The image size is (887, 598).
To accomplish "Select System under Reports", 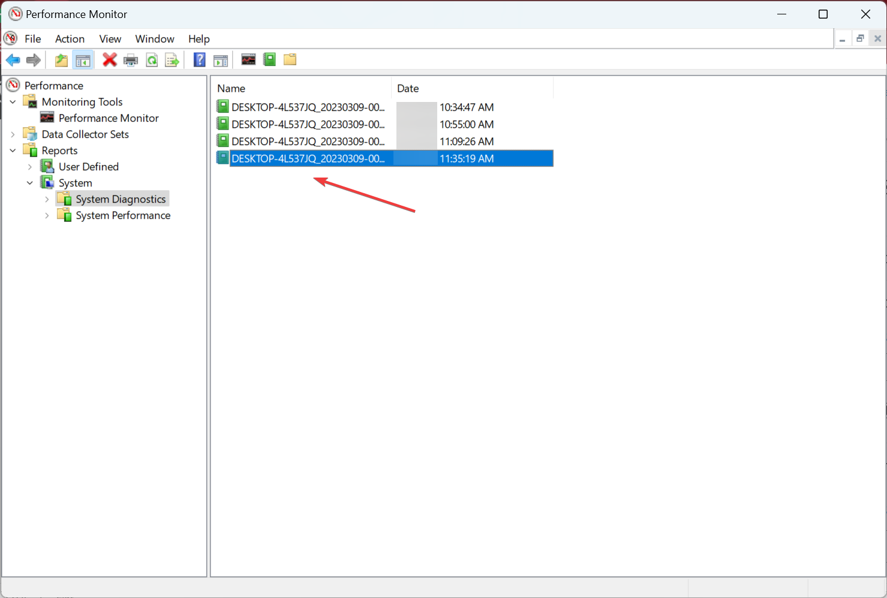I will pos(76,183).
